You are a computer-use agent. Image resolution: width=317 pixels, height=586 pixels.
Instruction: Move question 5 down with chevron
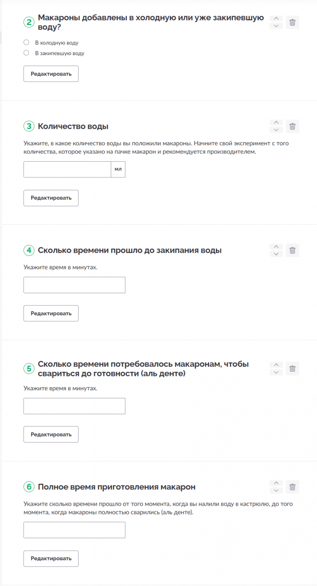click(x=276, y=372)
